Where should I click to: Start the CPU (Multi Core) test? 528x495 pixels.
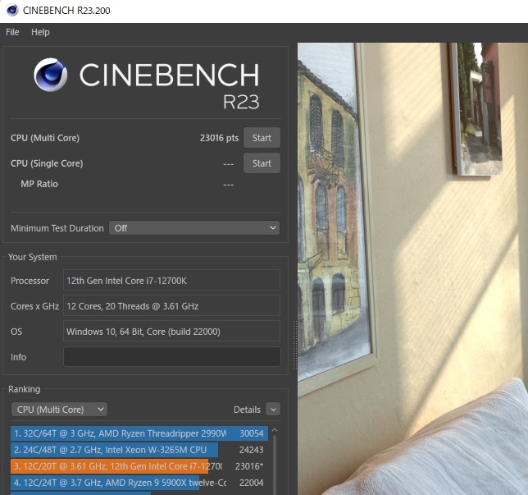[262, 138]
